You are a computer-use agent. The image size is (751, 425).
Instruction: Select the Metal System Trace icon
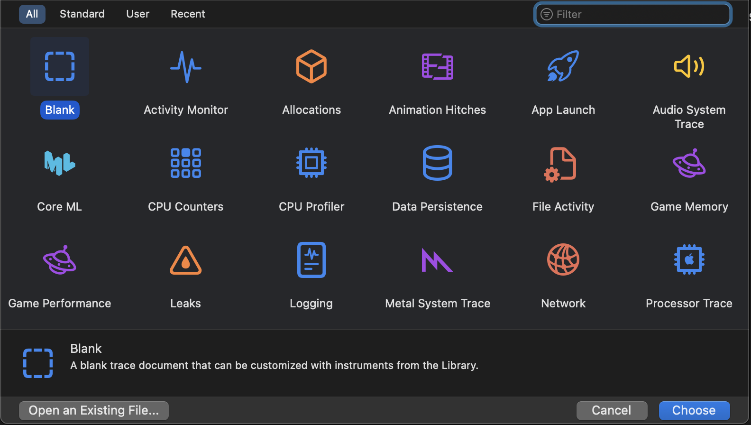[x=437, y=260]
